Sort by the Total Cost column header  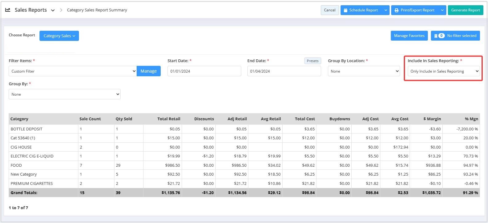[x=305, y=119]
